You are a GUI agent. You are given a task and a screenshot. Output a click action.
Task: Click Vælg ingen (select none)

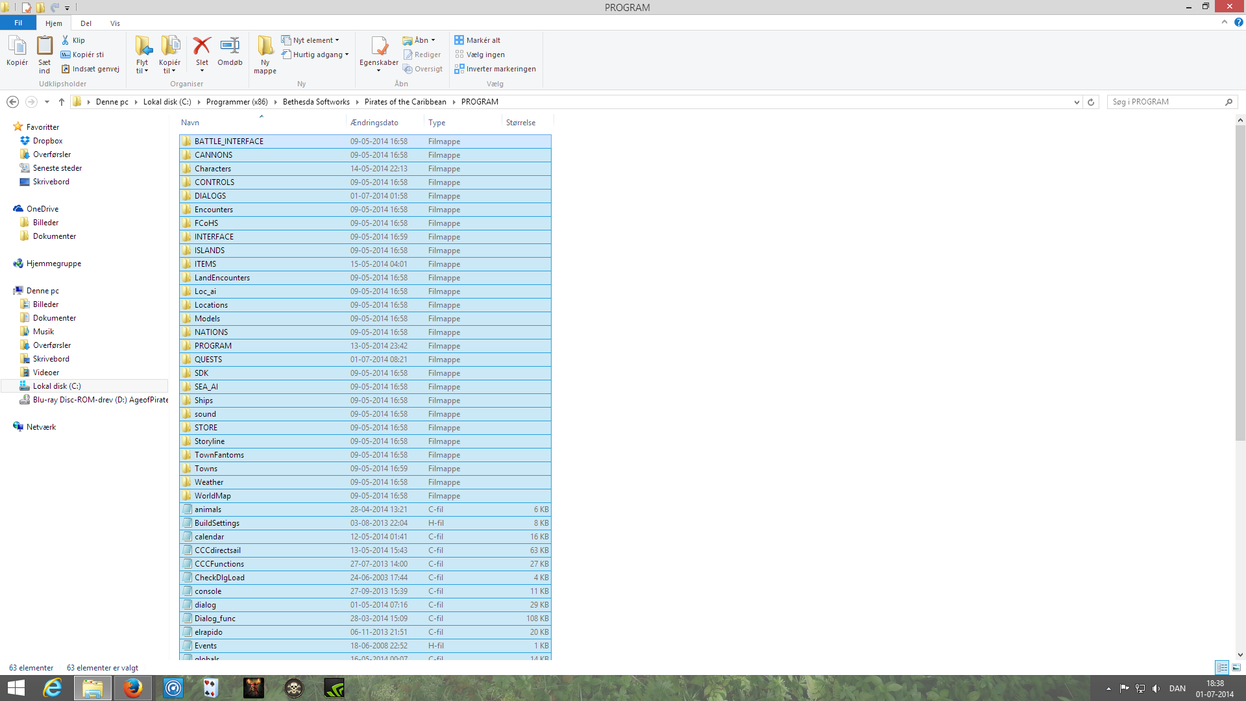(480, 55)
